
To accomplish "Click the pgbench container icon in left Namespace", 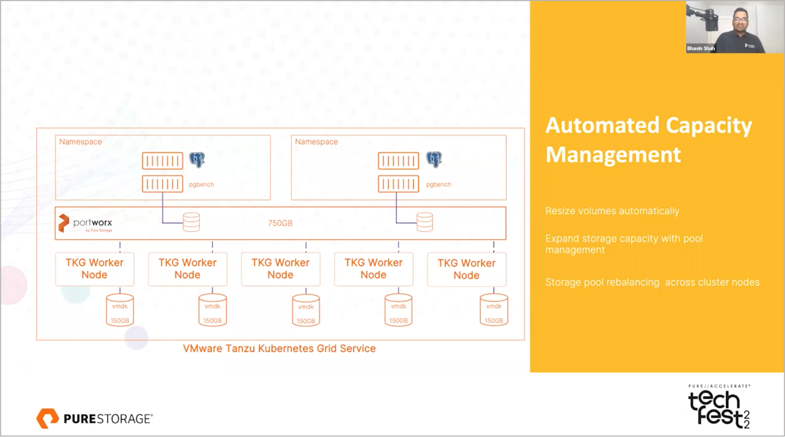I will (x=163, y=184).
